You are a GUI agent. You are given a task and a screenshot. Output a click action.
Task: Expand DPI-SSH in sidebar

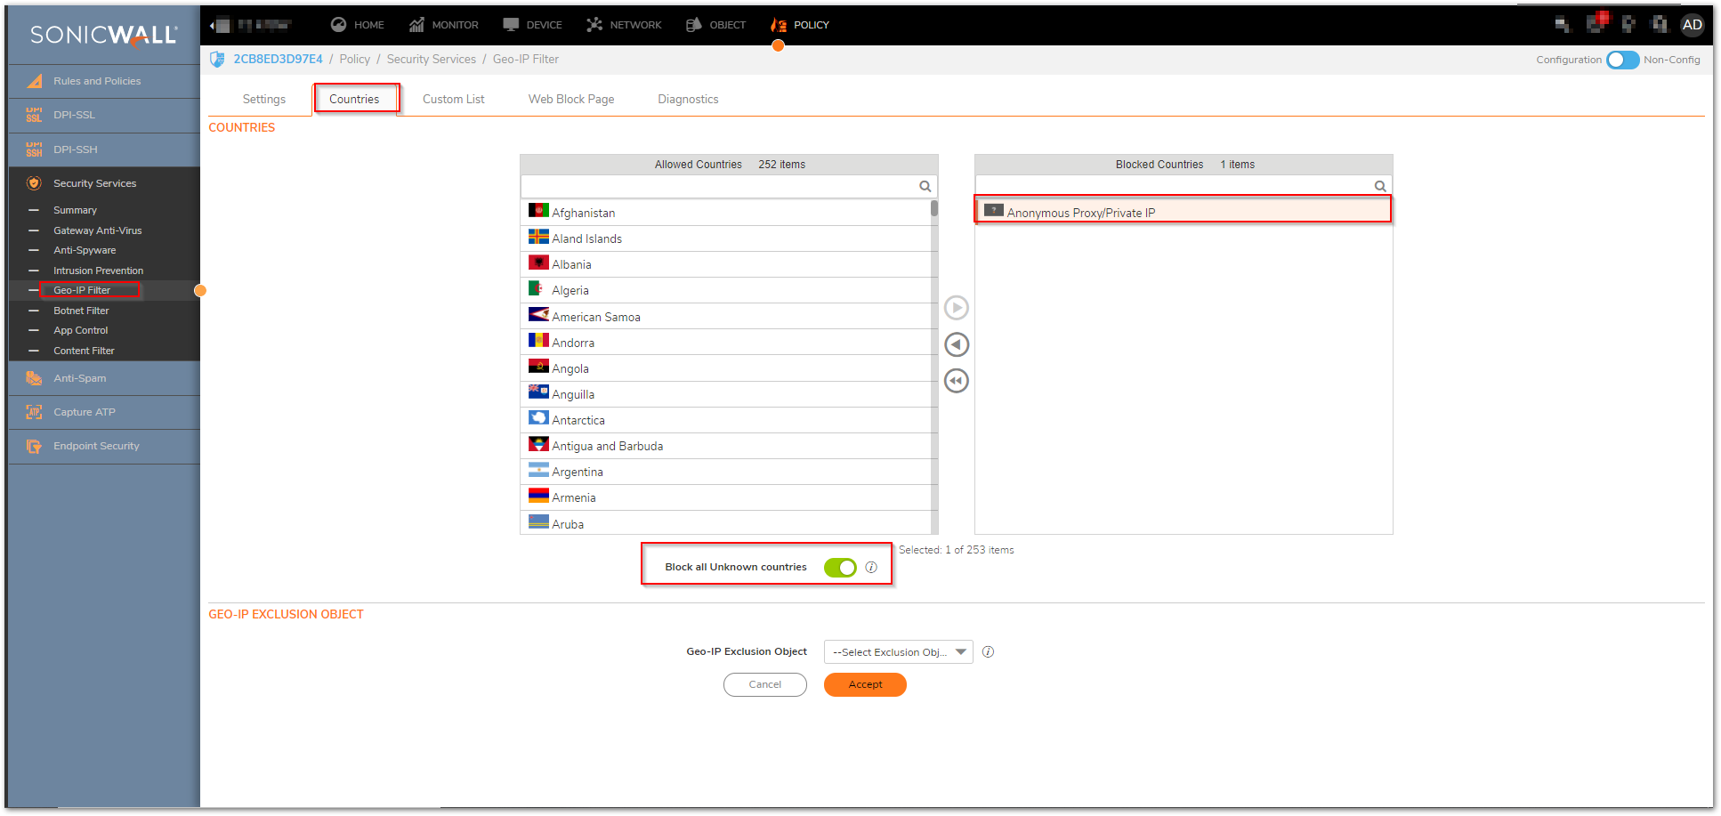point(104,149)
